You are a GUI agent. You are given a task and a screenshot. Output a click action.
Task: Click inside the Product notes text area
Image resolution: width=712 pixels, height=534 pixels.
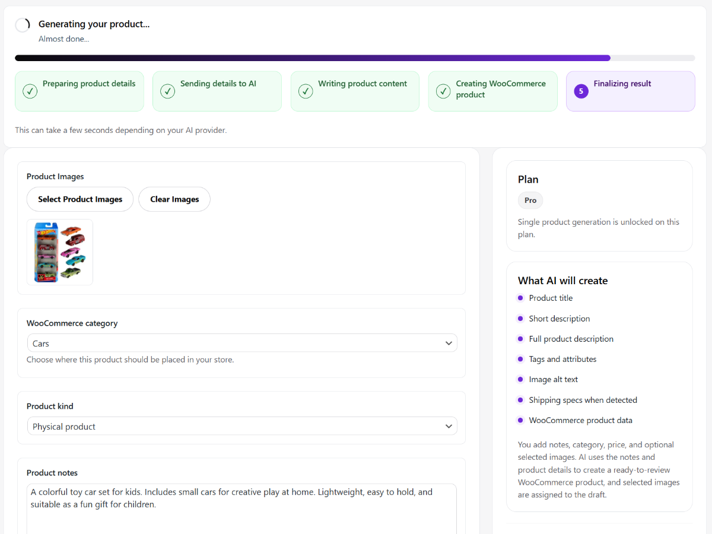(242, 509)
